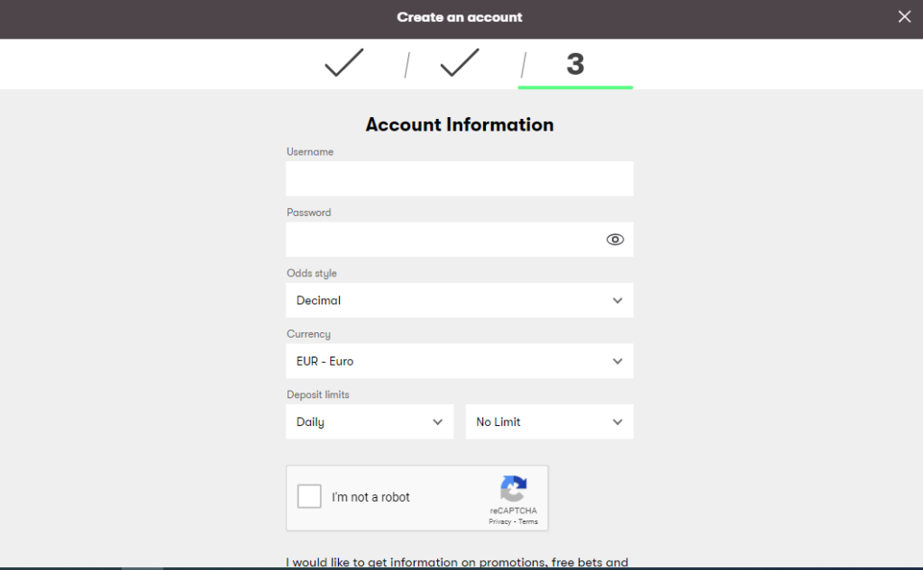The width and height of the screenshot is (923, 570).
Task: Open the Odds style Decimal dropdown
Action: [x=459, y=301]
